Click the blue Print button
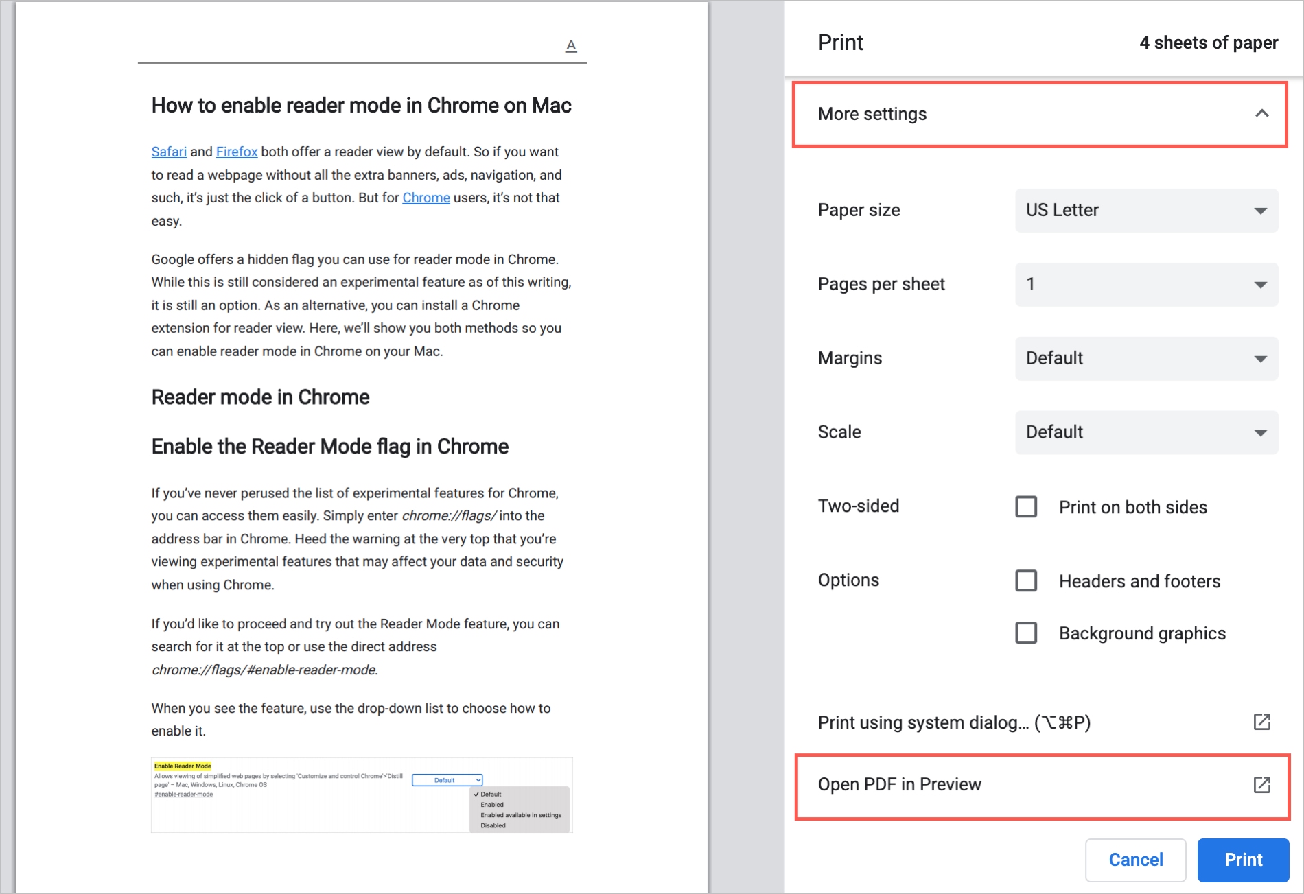The height and width of the screenshot is (894, 1304). pyautogui.click(x=1242, y=860)
